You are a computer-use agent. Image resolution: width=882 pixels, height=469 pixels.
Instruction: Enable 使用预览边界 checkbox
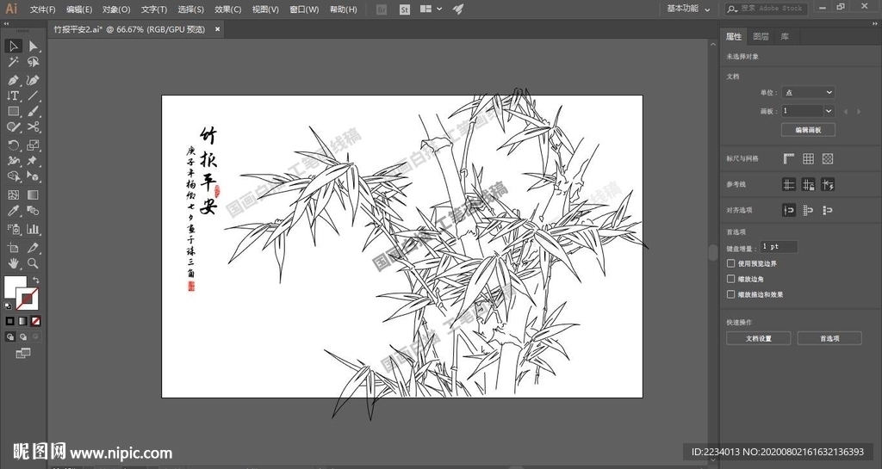(x=731, y=263)
